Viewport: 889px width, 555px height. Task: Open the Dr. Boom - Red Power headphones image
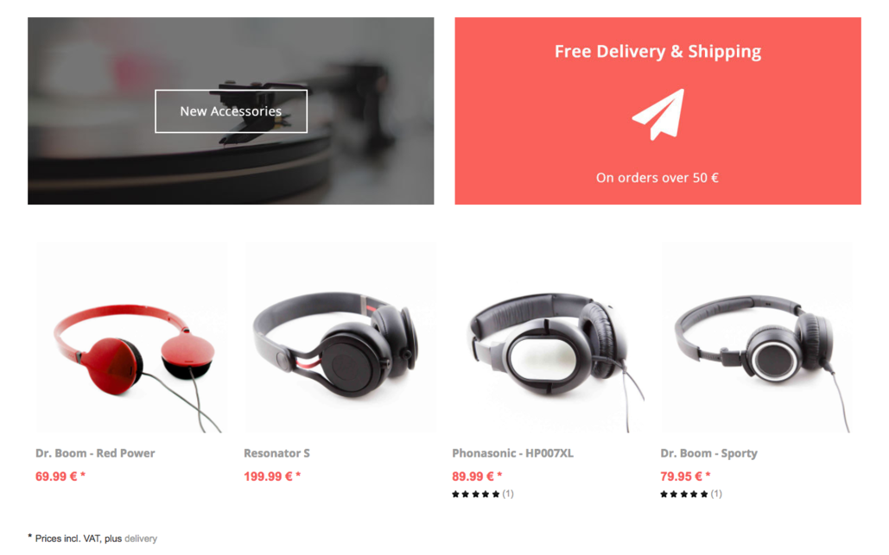[x=132, y=338]
